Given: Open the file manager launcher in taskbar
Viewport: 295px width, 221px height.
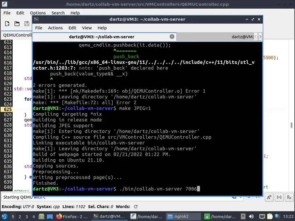Looking at the screenshot, I should coord(41,217).
